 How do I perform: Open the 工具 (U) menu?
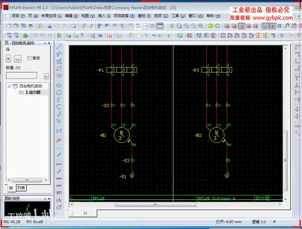tap(178, 16)
